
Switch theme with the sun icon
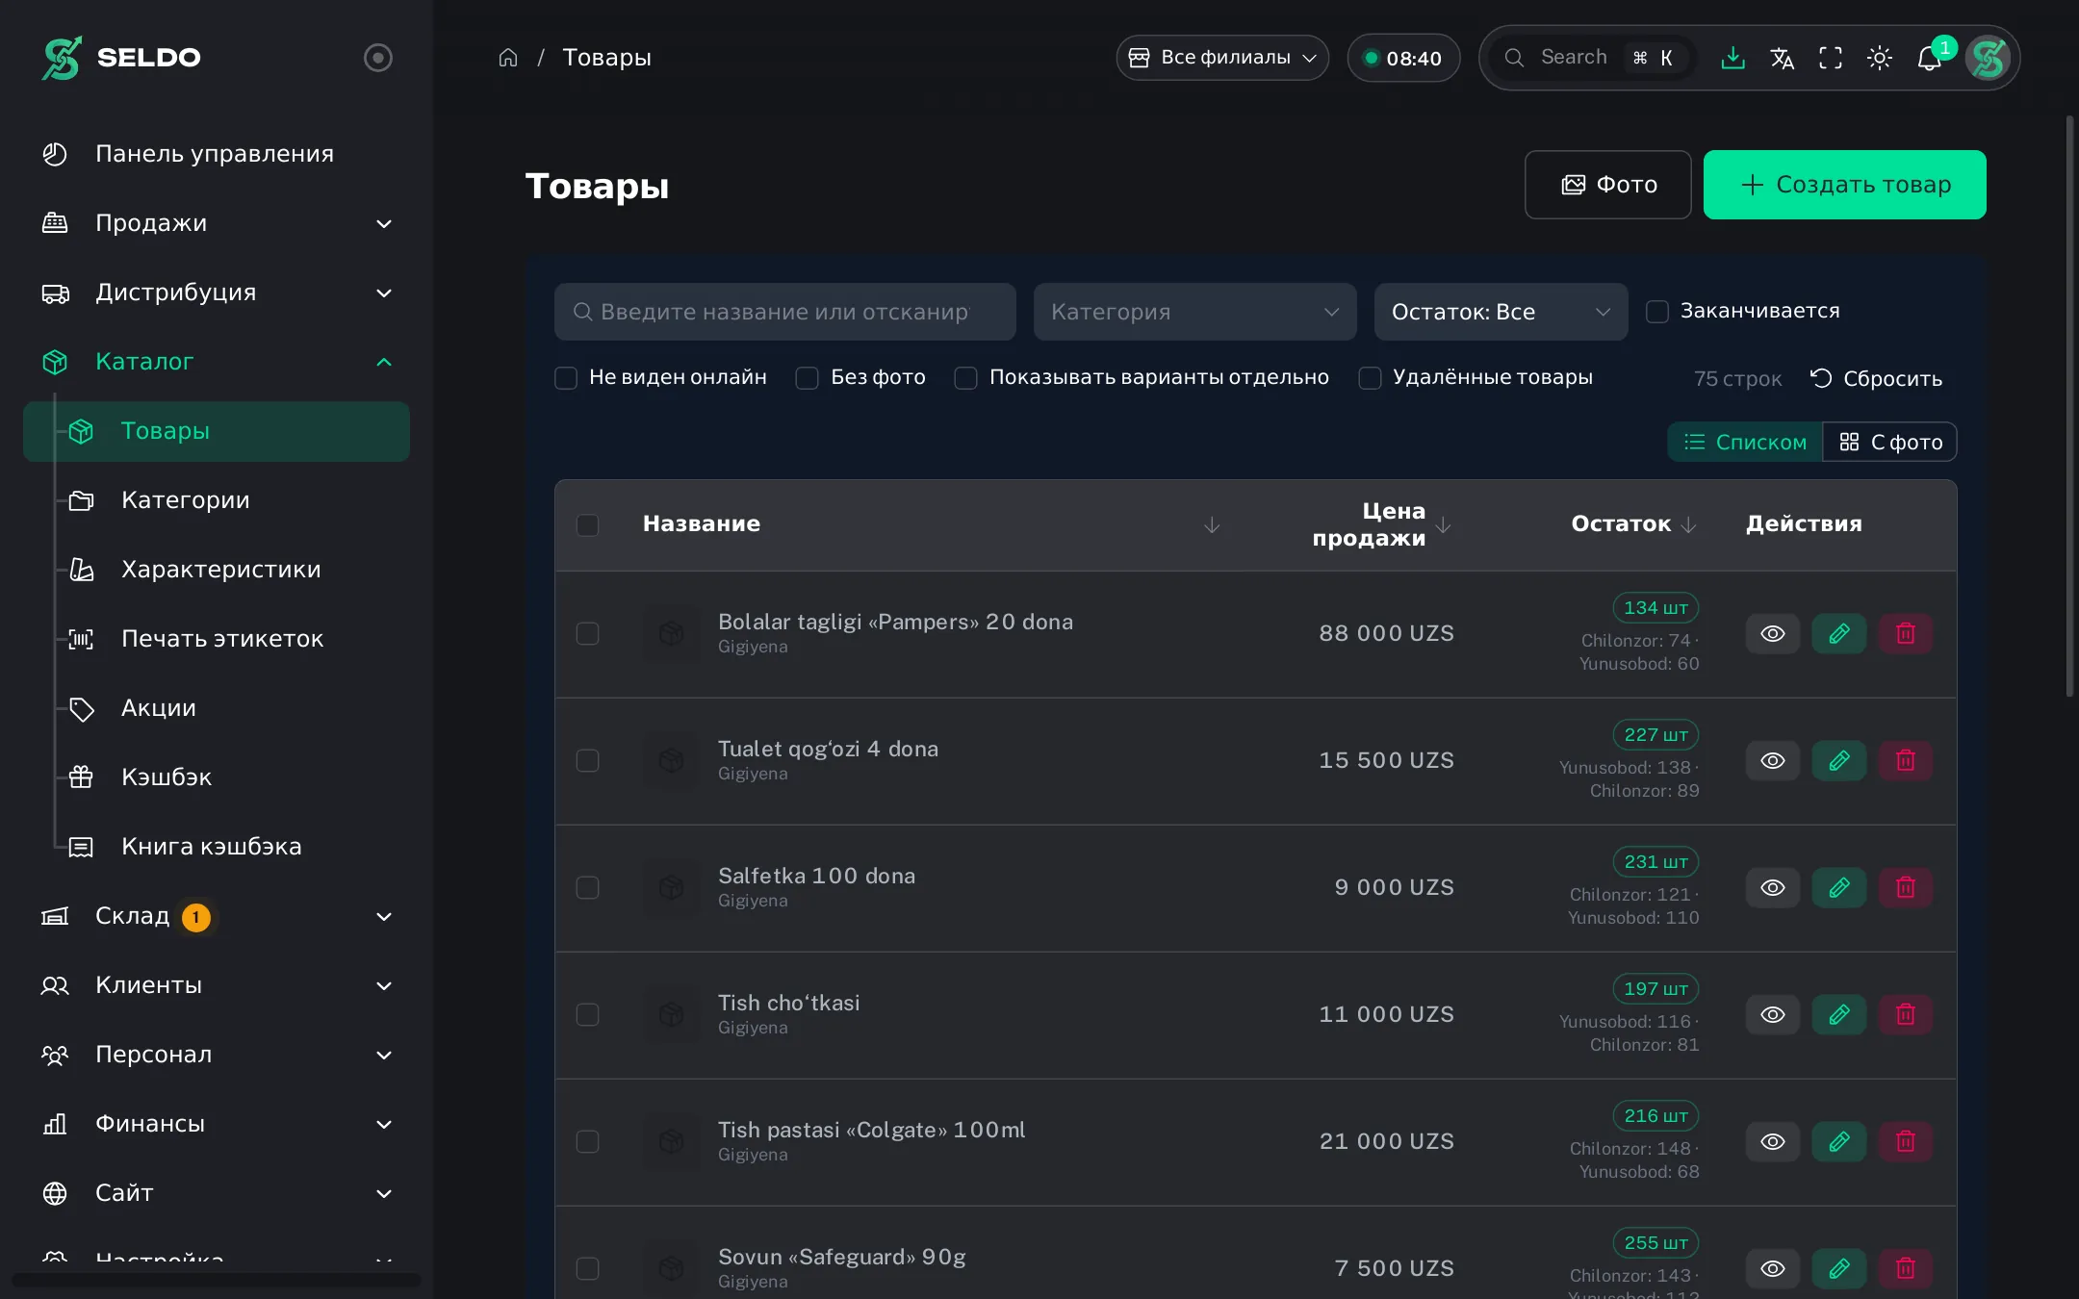(x=1880, y=58)
